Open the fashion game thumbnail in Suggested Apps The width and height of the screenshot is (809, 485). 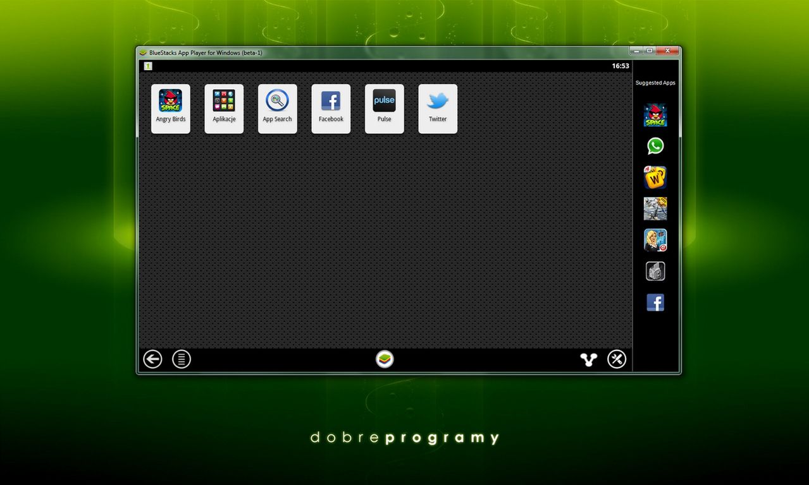(655, 240)
